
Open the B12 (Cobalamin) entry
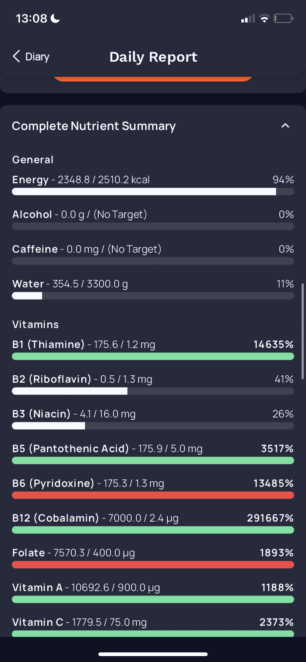pos(153,523)
